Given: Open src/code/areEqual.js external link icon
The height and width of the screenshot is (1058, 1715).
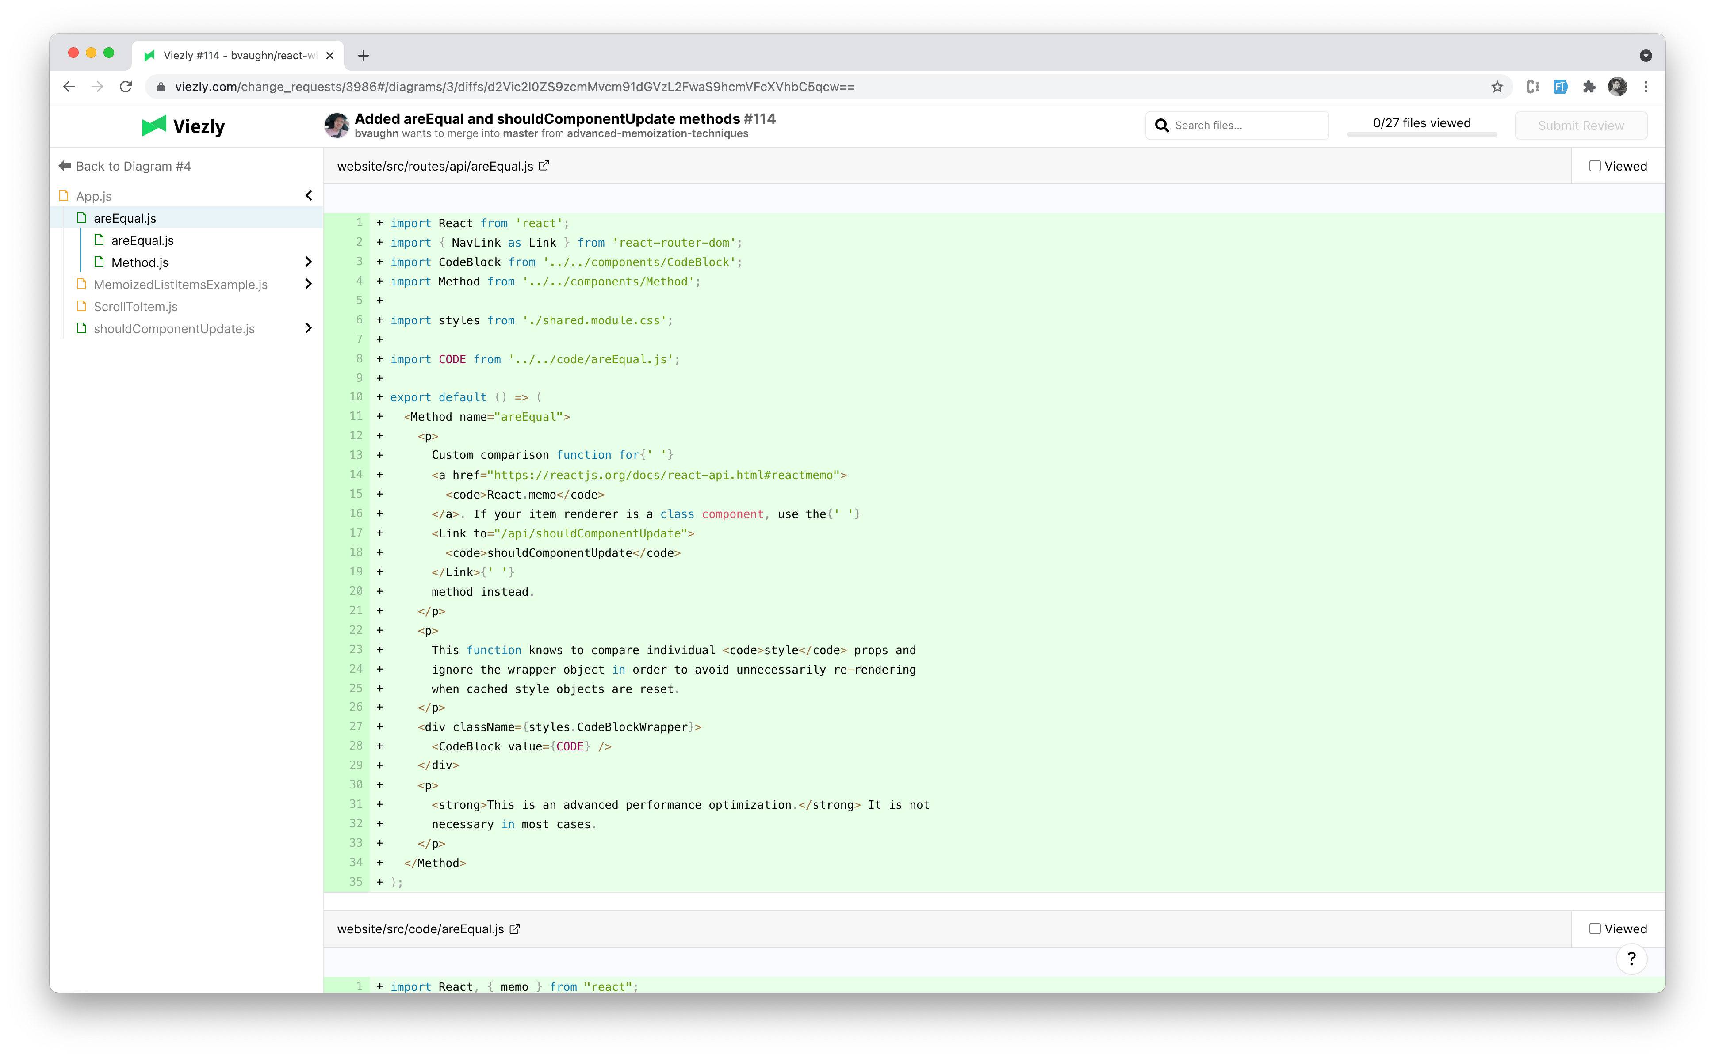Looking at the screenshot, I should [x=515, y=929].
